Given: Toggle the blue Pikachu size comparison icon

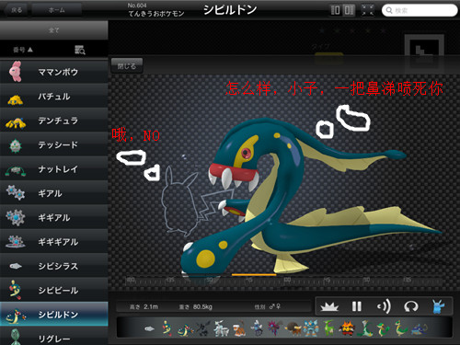Looking at the screenshot, I should point(438,306).
